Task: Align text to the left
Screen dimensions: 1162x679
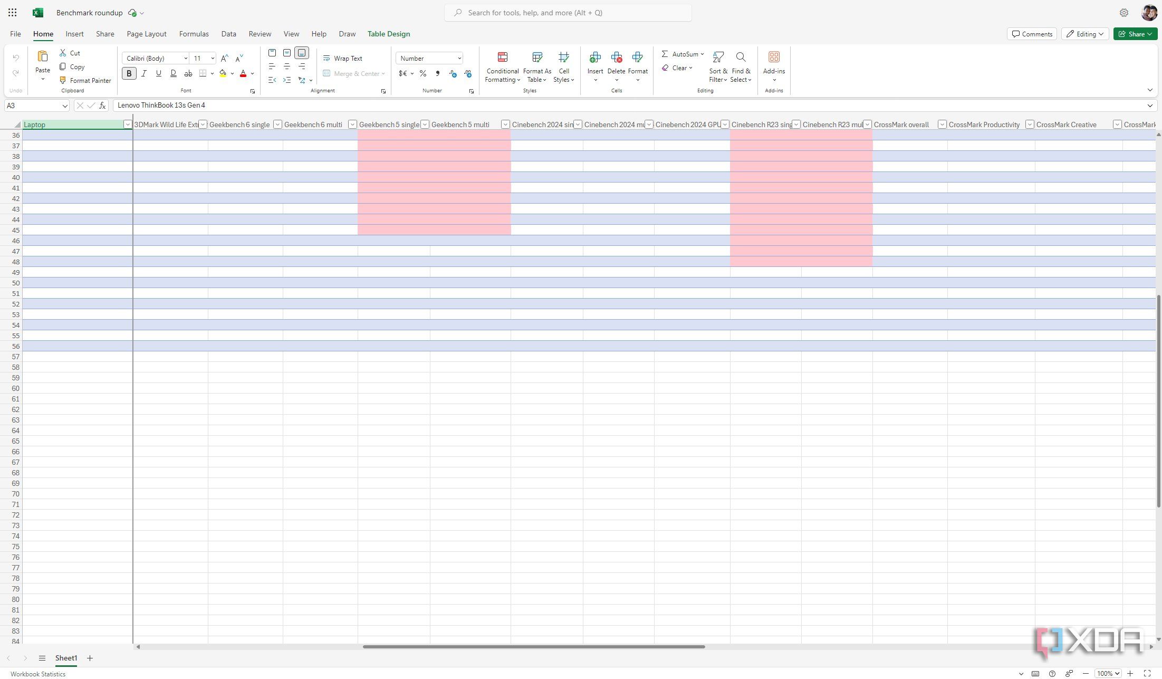Action: click(x=272, y=66)
